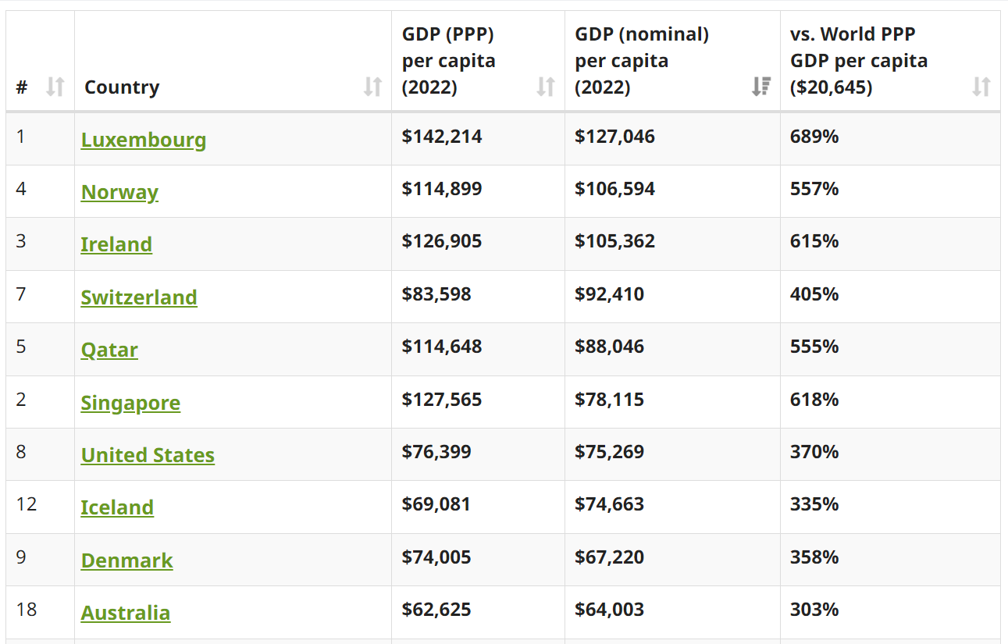Select Luxembourg's $142,214 PPP value cell
Screen dimensions: 1008x644
[442, 137]
